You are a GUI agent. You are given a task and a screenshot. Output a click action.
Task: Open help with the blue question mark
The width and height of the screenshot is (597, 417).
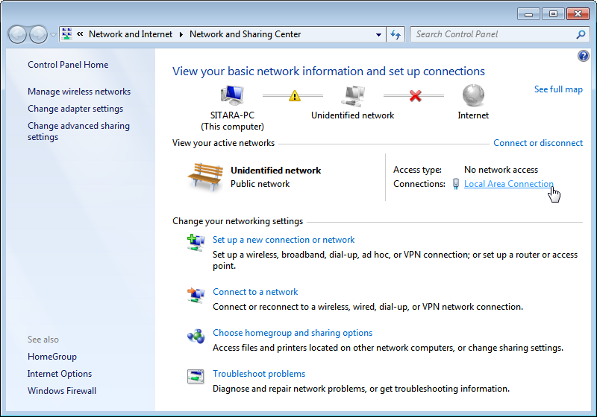pos(583,57)
